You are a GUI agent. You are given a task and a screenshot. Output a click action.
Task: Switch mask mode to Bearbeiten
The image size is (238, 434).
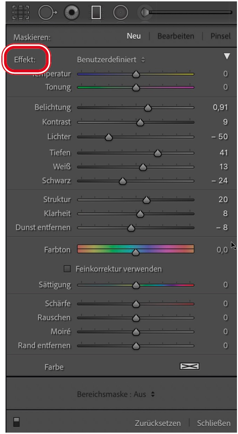176,36
